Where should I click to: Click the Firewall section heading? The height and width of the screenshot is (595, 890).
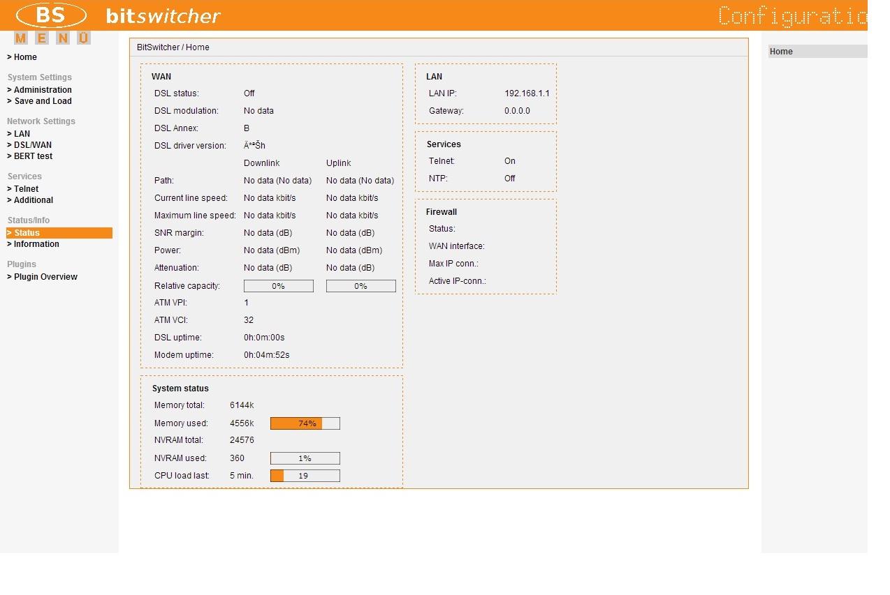[x=442, y=212]
